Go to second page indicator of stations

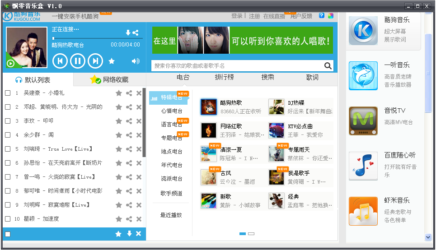[251, 234]
